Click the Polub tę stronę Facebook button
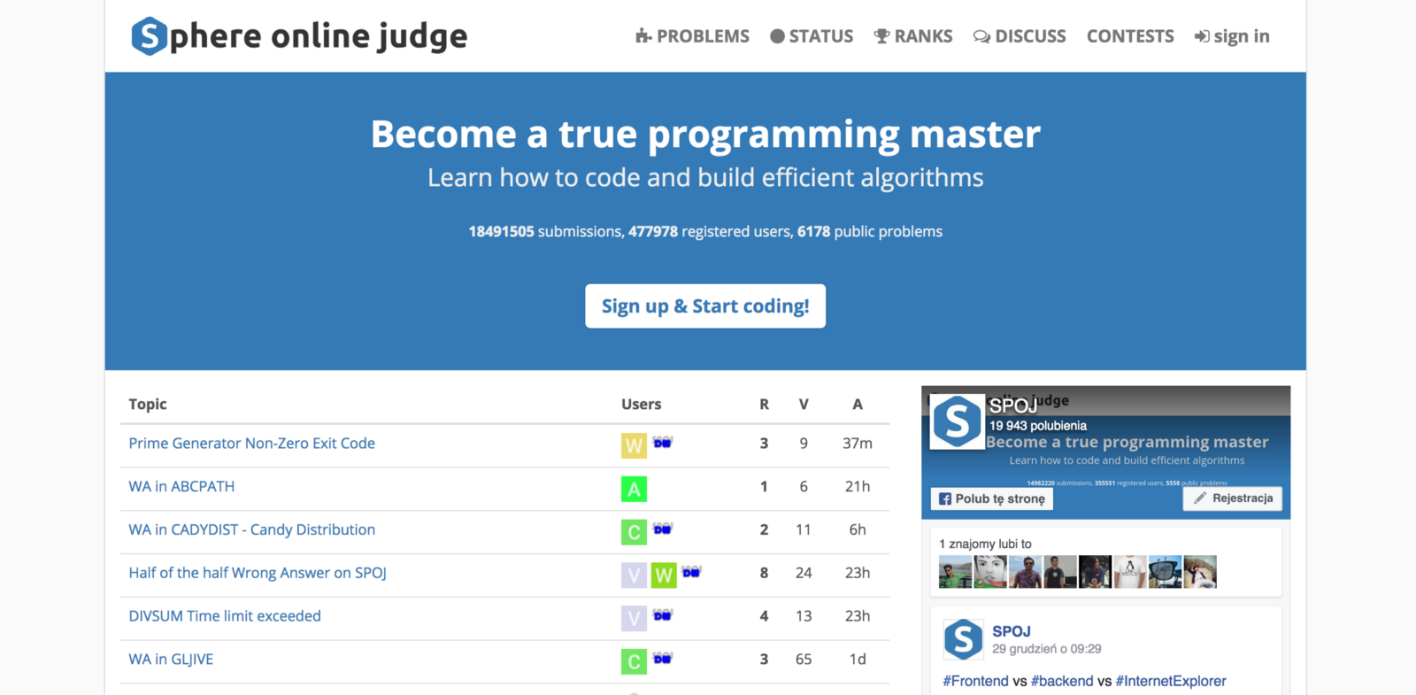 (x=992, y=499)
